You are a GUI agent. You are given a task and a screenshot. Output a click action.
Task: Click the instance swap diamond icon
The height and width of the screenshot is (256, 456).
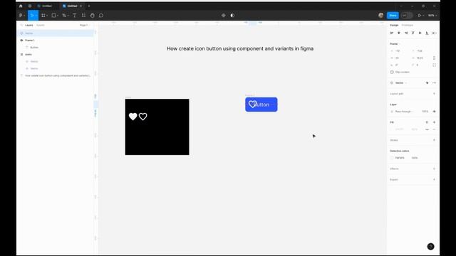point(427,83)
